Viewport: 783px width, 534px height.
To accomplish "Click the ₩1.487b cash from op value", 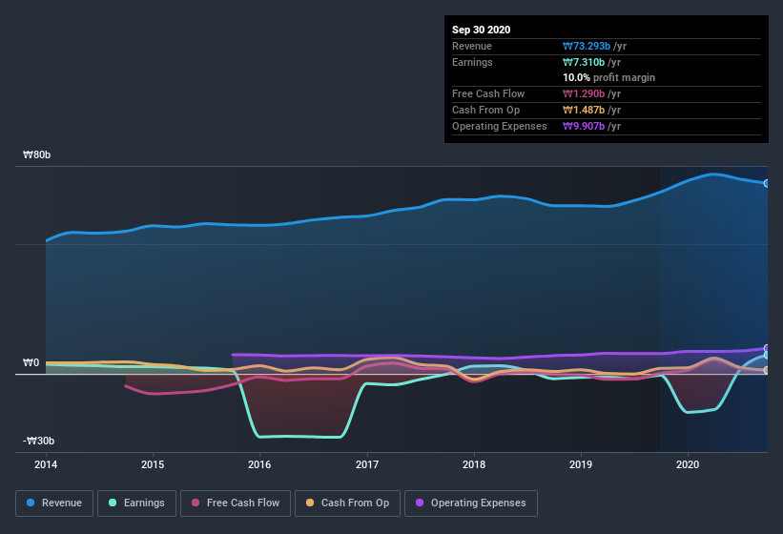I will (x=584, y=110).
